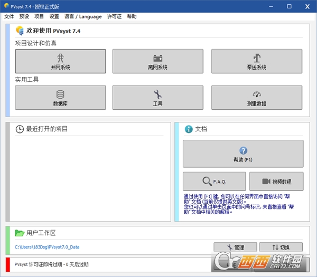Click the battery icon for standalone system
The width and height of the screenshot is (317, 277).
157,58
